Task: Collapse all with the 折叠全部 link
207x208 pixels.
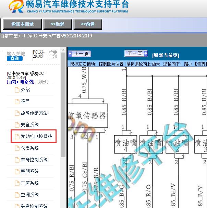Action: click(x=53, y=54)
